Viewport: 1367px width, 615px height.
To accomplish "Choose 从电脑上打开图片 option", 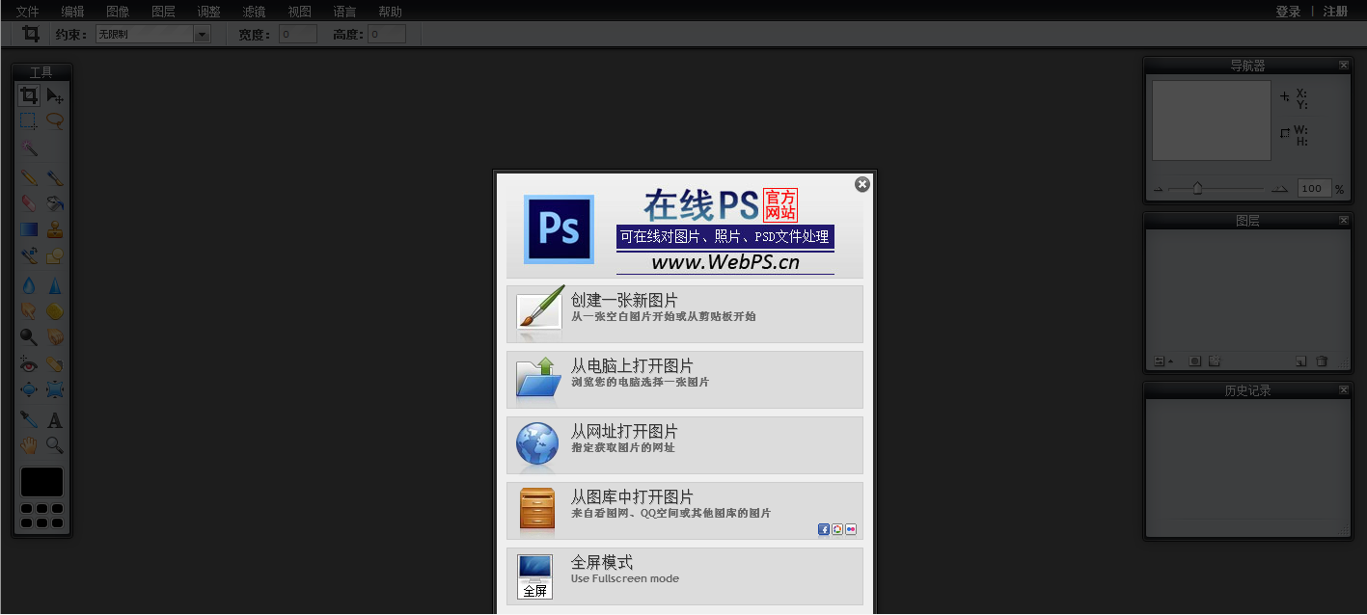I will (685, 379).
